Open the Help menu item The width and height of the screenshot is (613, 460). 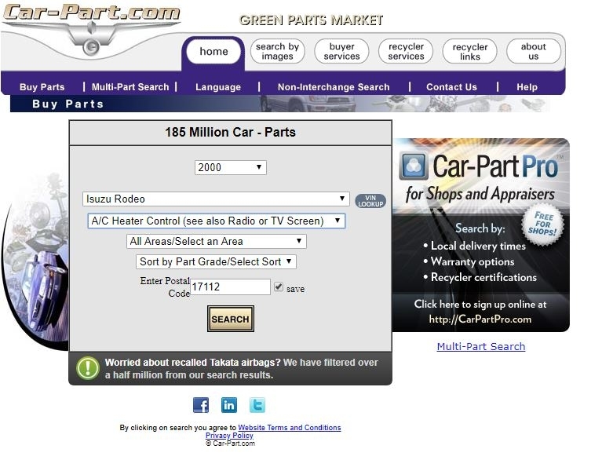[x=527, y=87]
